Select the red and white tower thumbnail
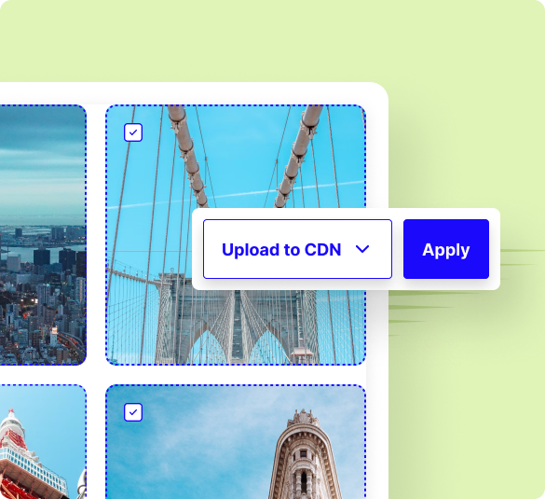Screen dimensions: 545x499 tap(43, 442)
